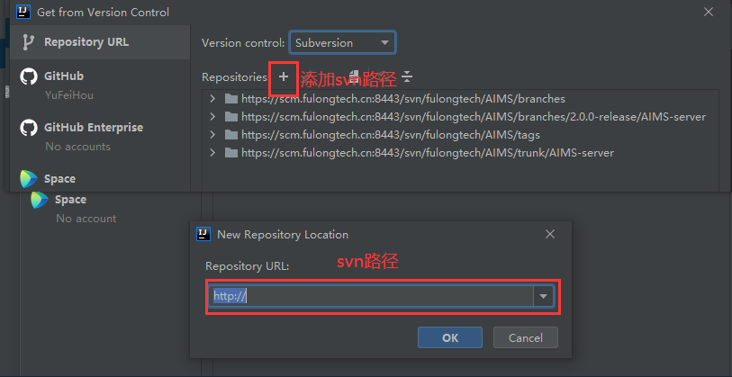Image resolution: width=732 pixels, height=377 pixels.
Task: Select row ending in fulongtech/AIMS/branches
Action: pos(461,99)
